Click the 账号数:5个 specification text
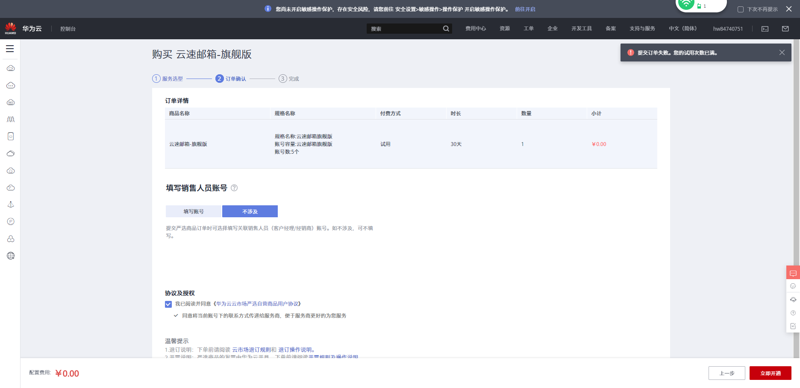Image resolution: width=800 pixels, height=388 pixels. pos(287,152)
